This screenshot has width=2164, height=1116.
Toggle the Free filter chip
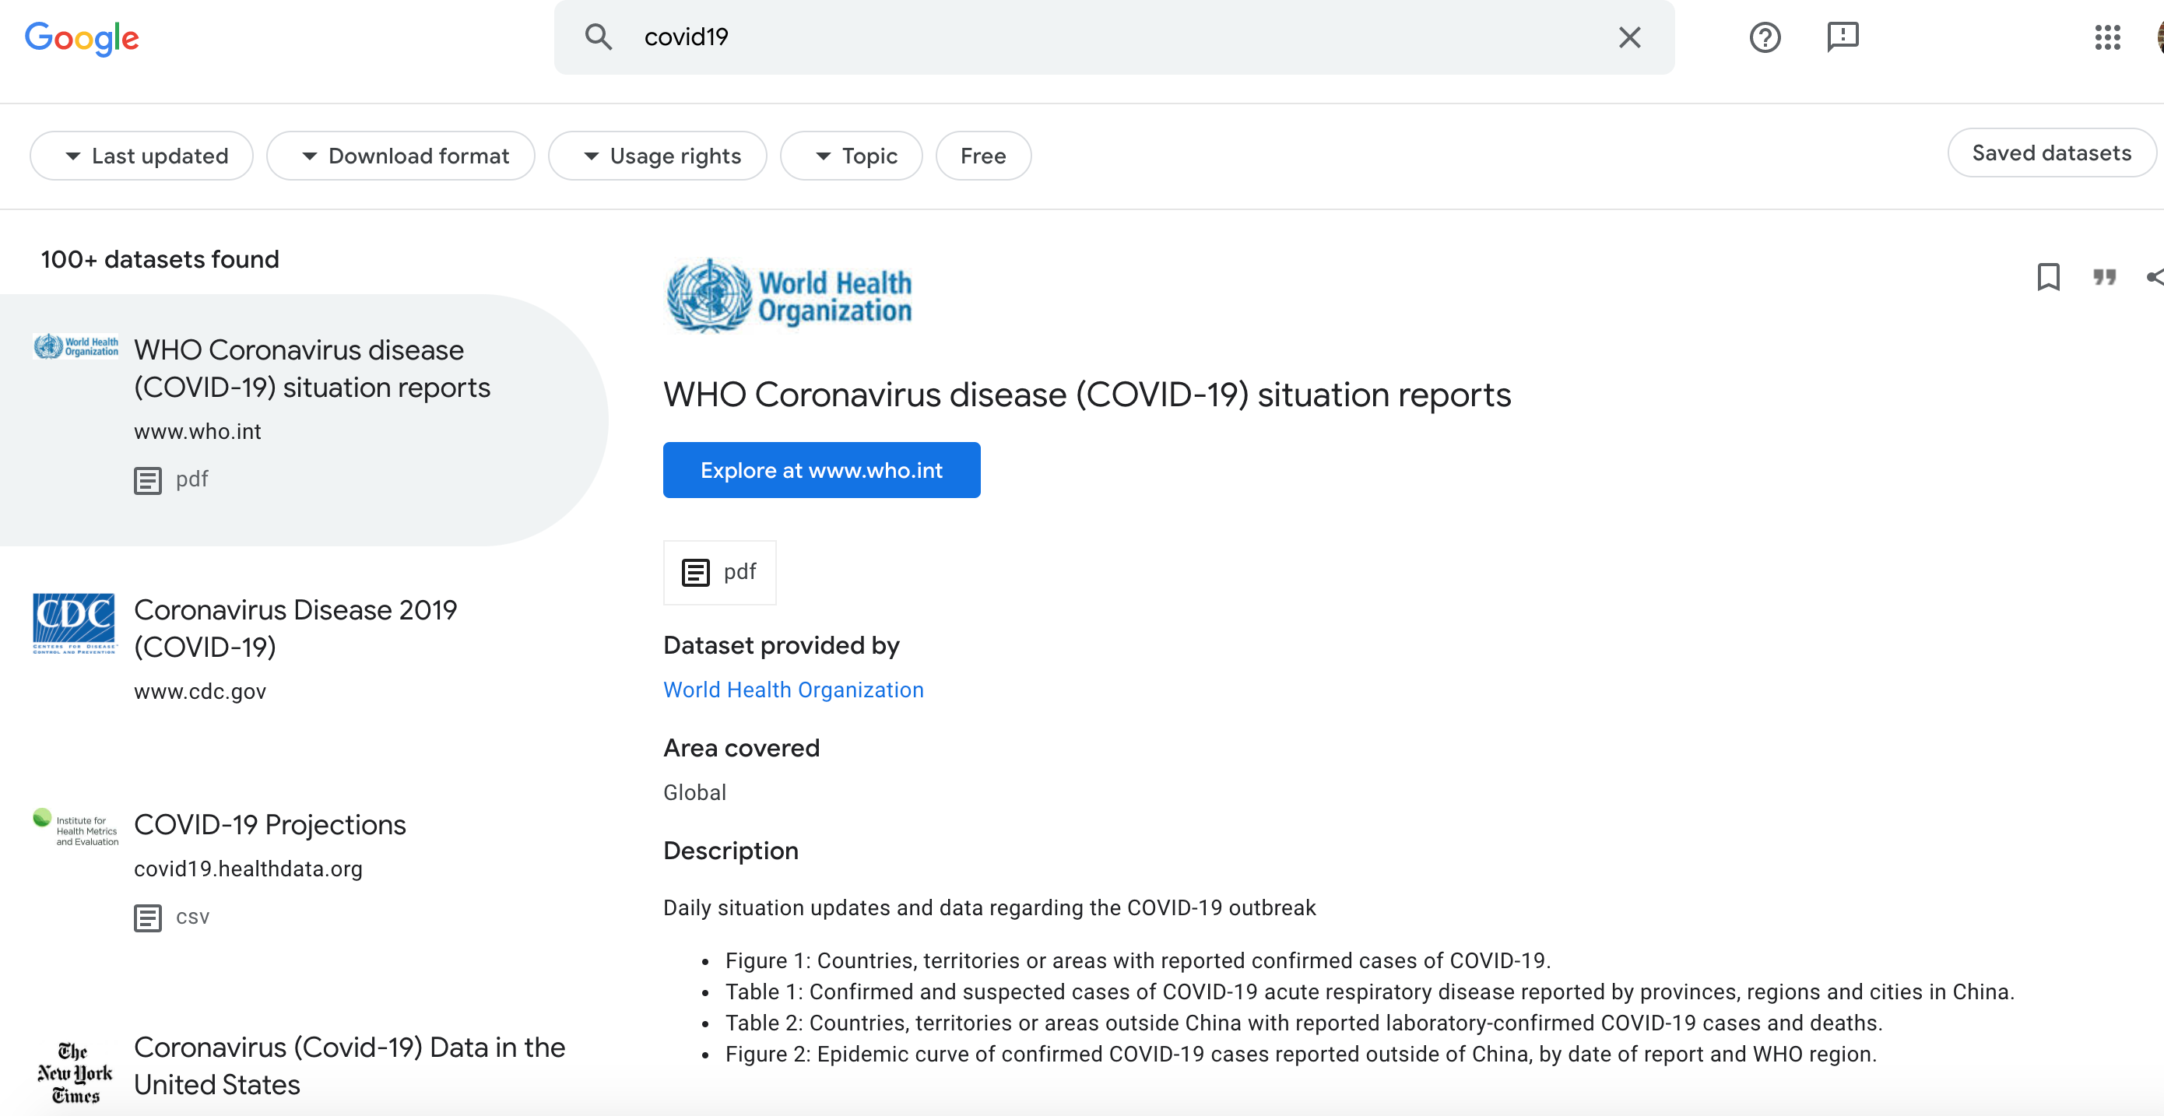coord(982,156)
